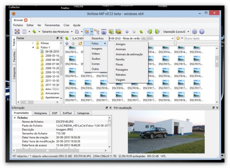
Task: Open the file filter dropdown arrow
Action: [82, 31]
